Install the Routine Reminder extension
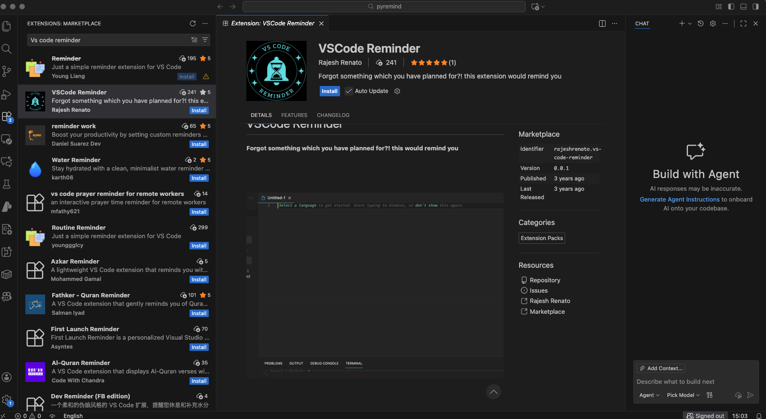The height and width of the screenshot is (419, 766). (x=199, y=246)
